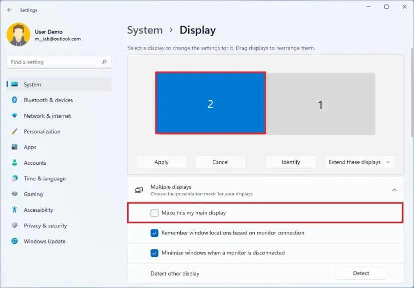Click the Time & language globe icon
Screen dimensions: 414x288
point(15,178)
